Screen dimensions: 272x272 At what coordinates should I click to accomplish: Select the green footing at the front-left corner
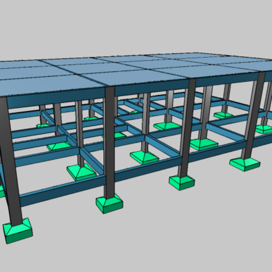pos(17,232)
